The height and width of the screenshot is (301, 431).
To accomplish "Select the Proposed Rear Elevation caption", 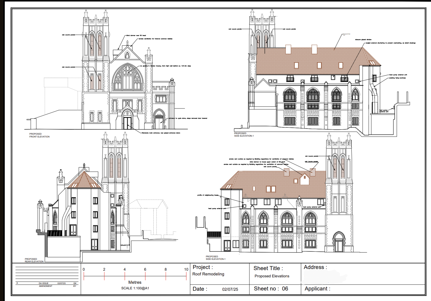I will point(34,260).
